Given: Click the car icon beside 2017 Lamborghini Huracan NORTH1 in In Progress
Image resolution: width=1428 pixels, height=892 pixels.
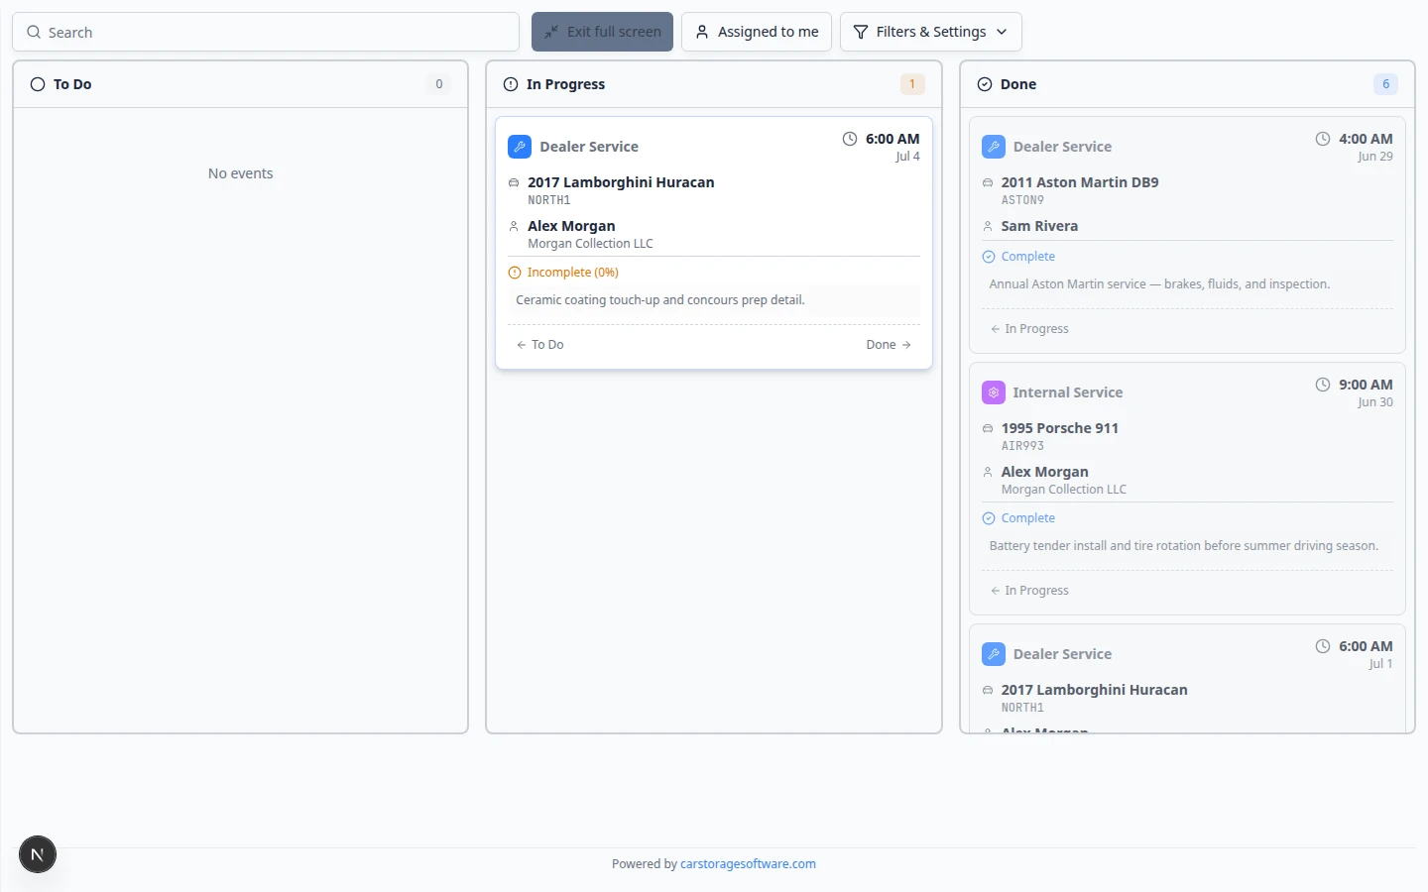Looking at the screenshot, I should pyautogui.click(x=514, y=182).
